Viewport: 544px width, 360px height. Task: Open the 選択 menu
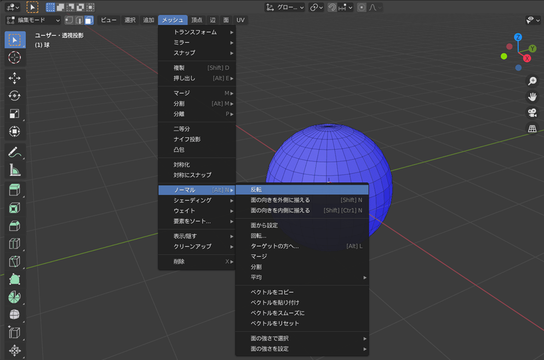[130, 20]
